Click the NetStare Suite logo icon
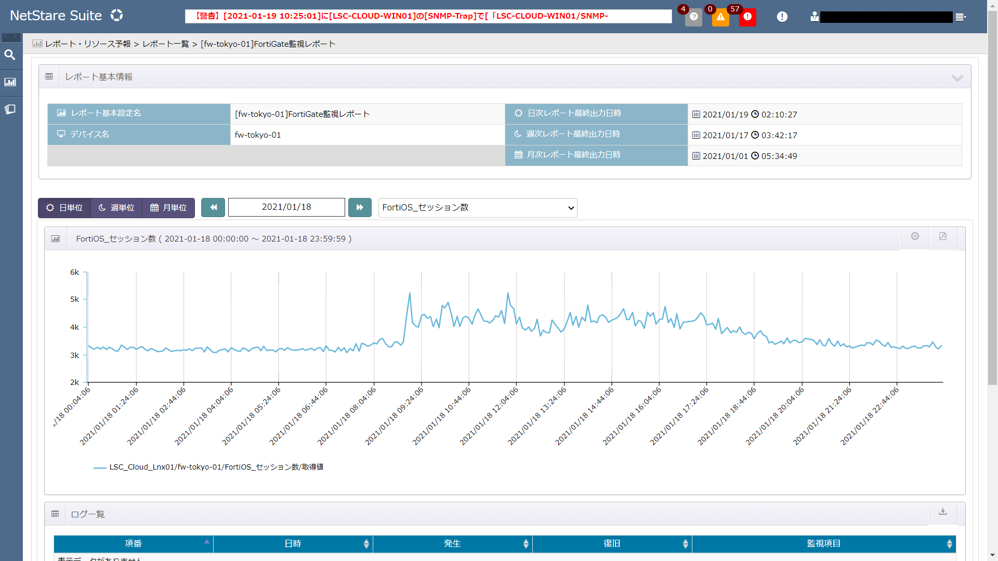Viewport: 998px width, 561px height. pos(116,15)
